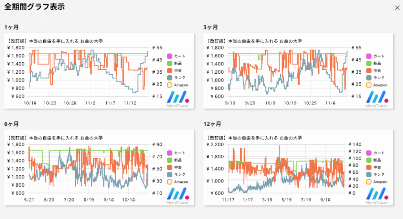Viewport: 403px width, 219px height.
Task: Click 新品 legend icon in 6ヶ月 chart
Action: pyautogui.click(x=170, y=160)
